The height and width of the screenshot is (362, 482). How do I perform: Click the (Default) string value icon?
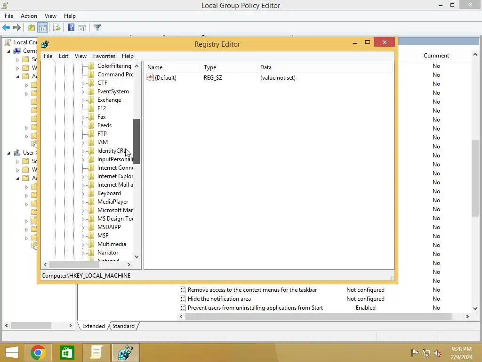click(x=150, y=78)
